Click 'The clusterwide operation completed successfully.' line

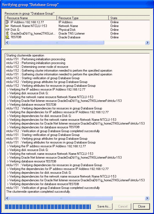(38, 192)
